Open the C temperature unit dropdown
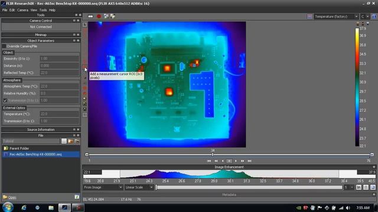The image size is (378, 212). pyautogui.click(x=365, y=16)
